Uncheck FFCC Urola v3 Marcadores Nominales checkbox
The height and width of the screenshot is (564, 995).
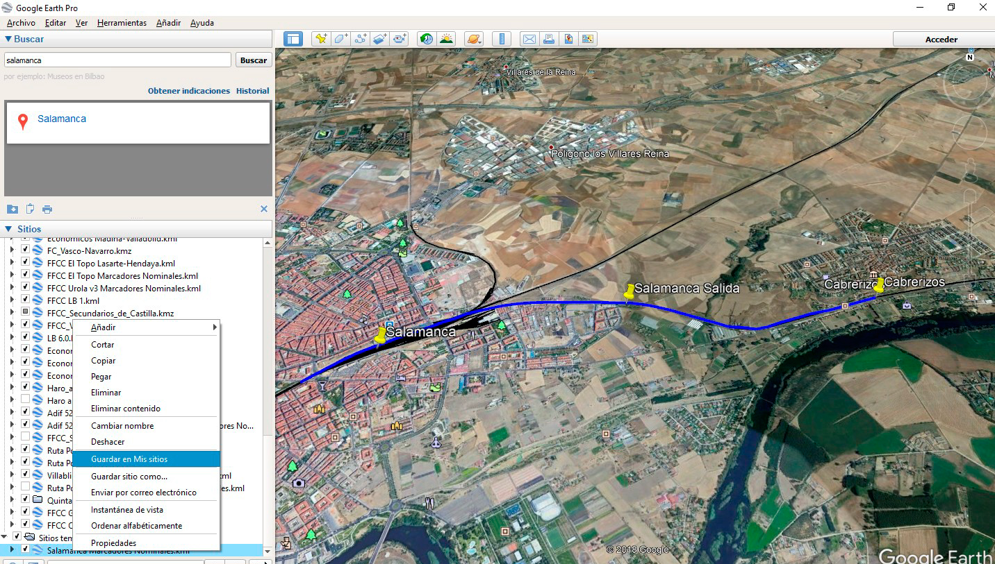(25, 288)
